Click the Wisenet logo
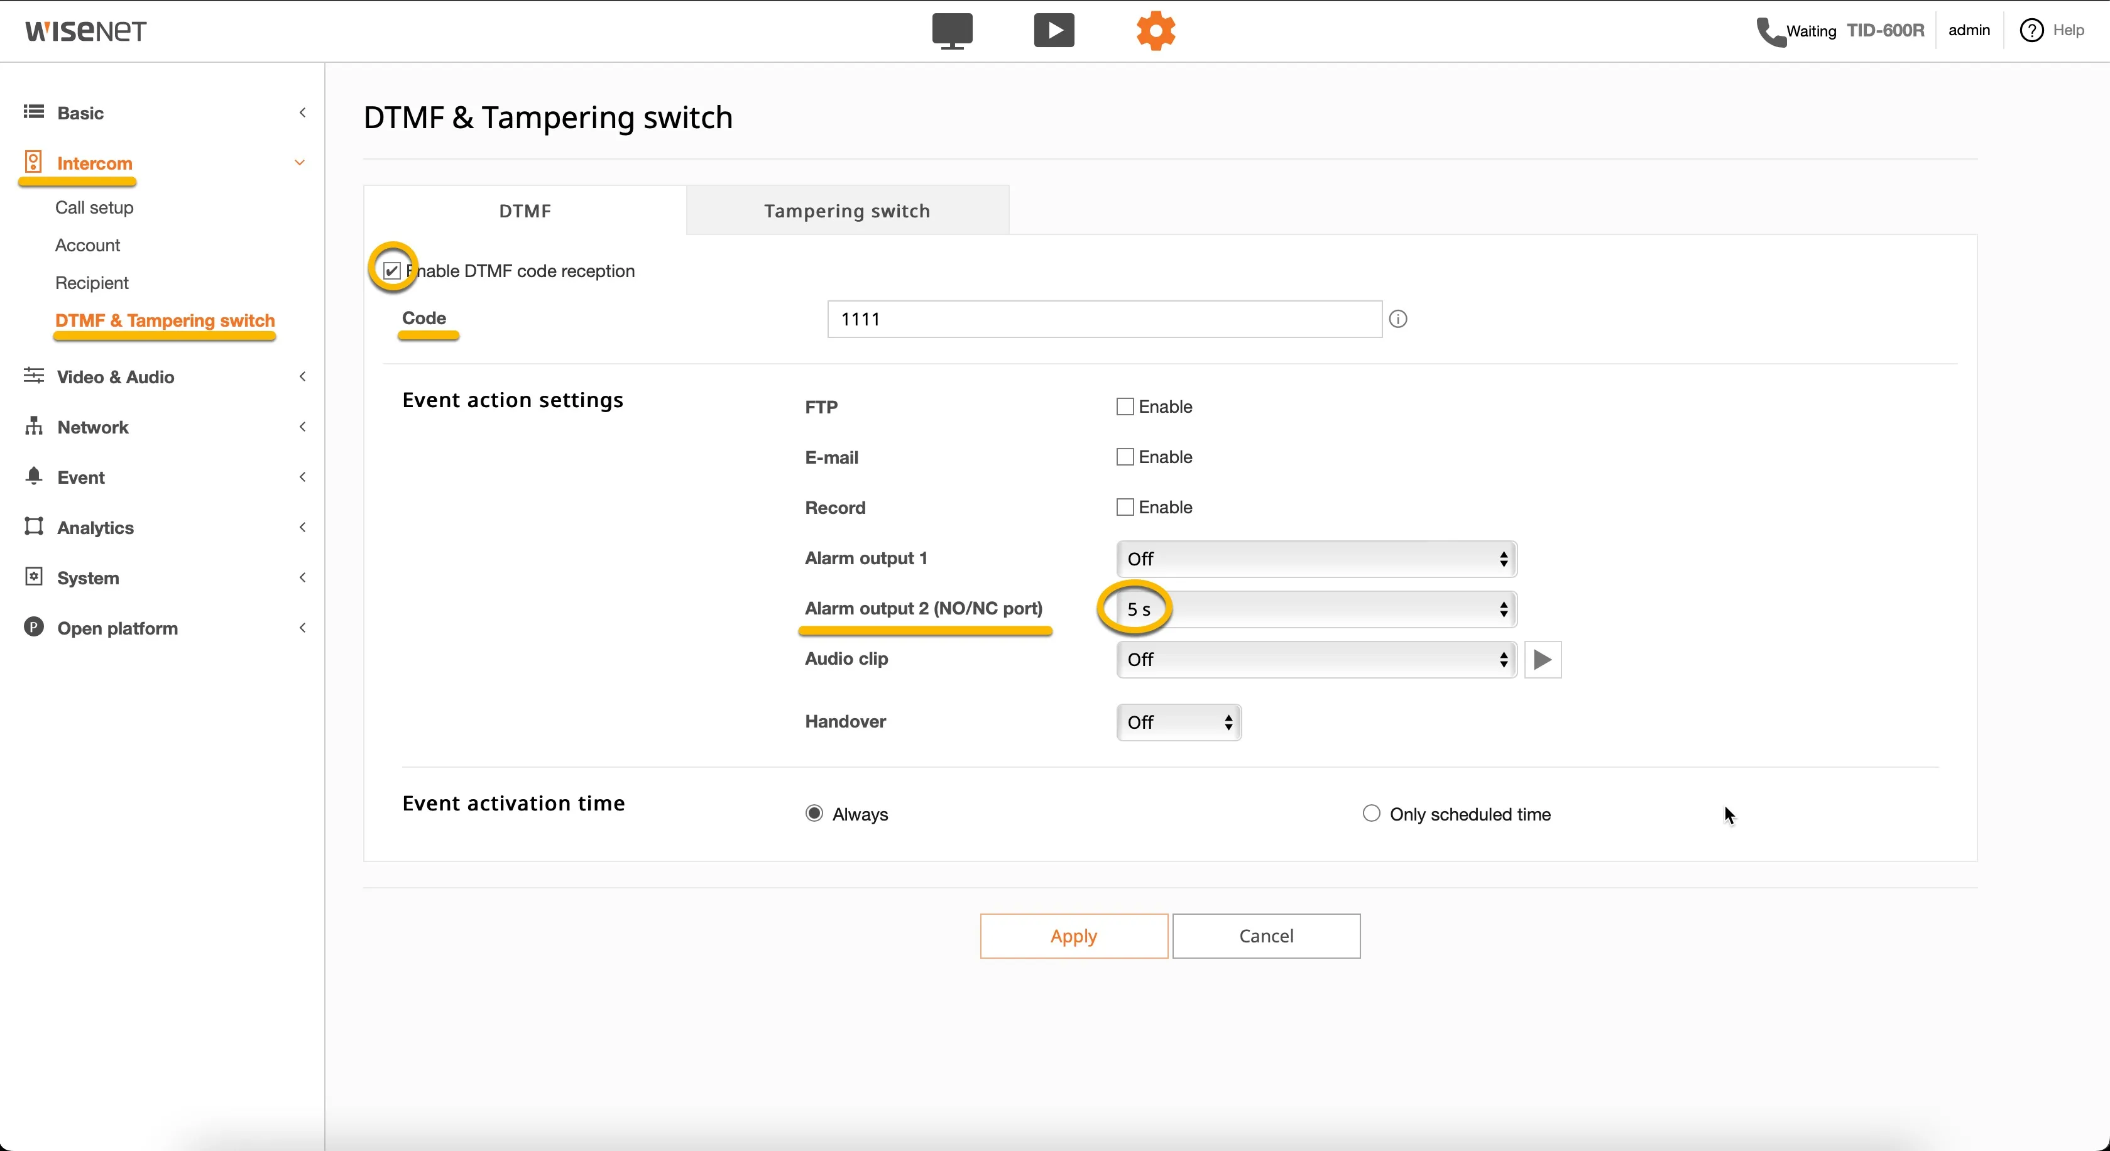The height and width of the screenshot is (1151, 2110). 85,31
